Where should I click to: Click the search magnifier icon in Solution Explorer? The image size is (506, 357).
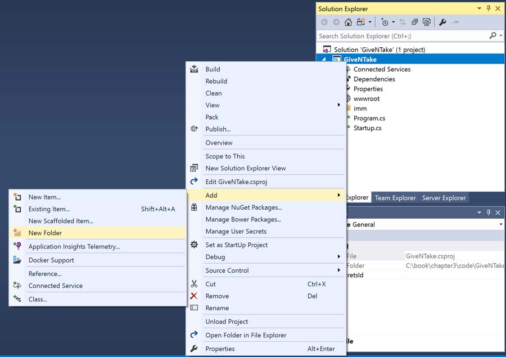[x=493, y=36]
